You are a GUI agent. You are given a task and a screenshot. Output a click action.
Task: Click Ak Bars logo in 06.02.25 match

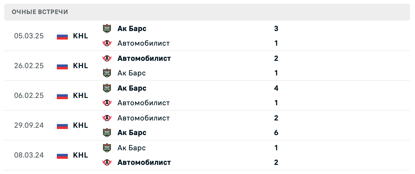pyautogui.click(x=107, y=88)
